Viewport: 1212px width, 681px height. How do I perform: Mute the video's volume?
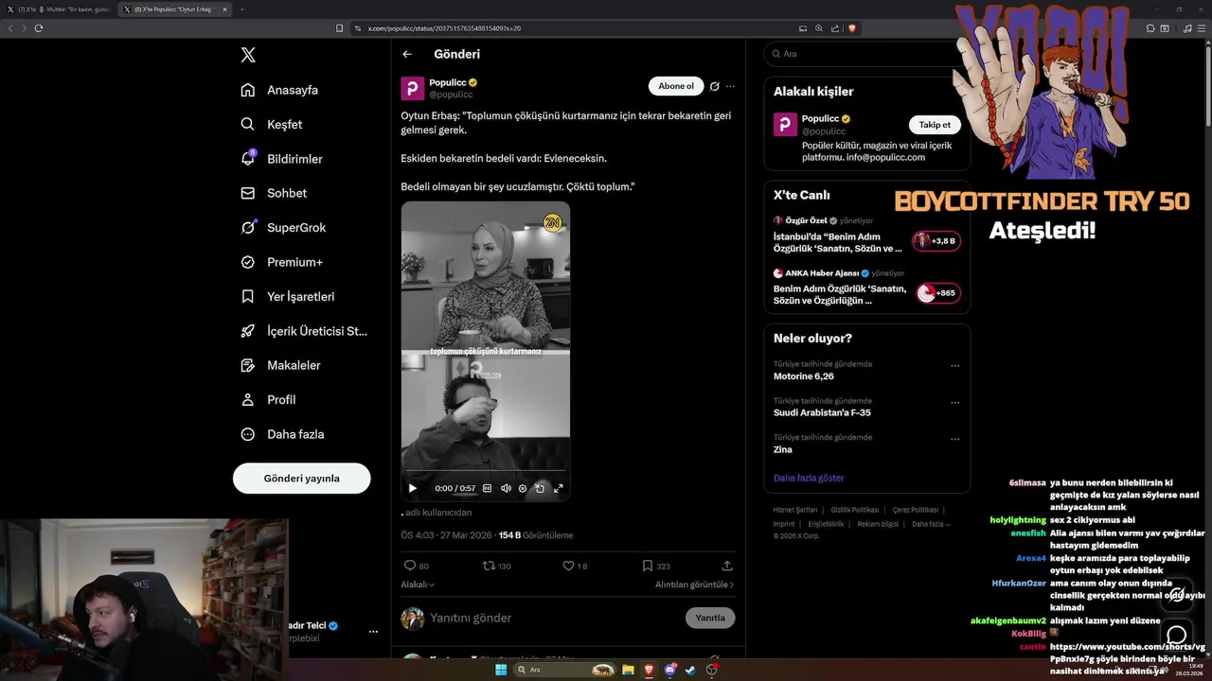click(506, 488)
